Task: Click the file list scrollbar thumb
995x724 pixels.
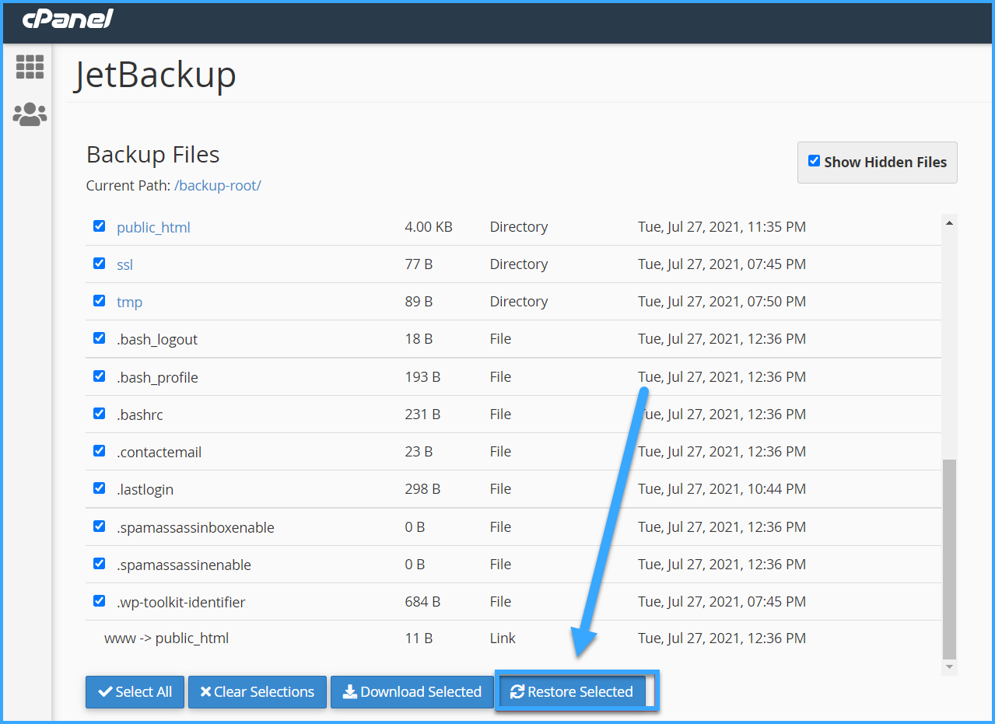Action: tap(948, 558)
